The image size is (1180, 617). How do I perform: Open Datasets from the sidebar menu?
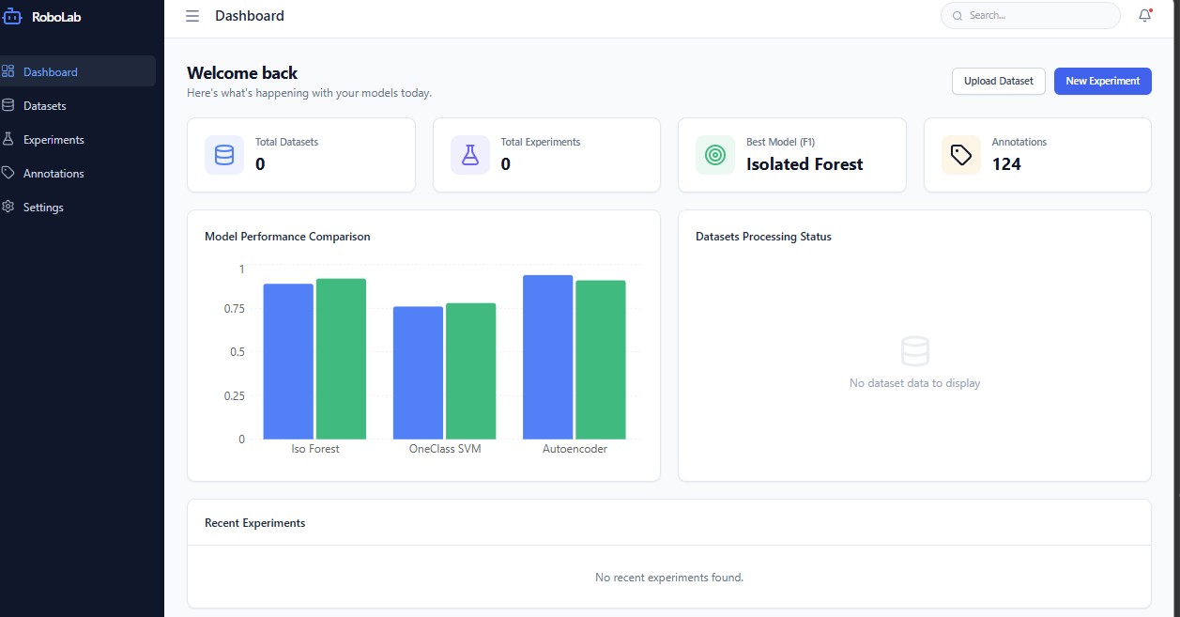point(78,105)
